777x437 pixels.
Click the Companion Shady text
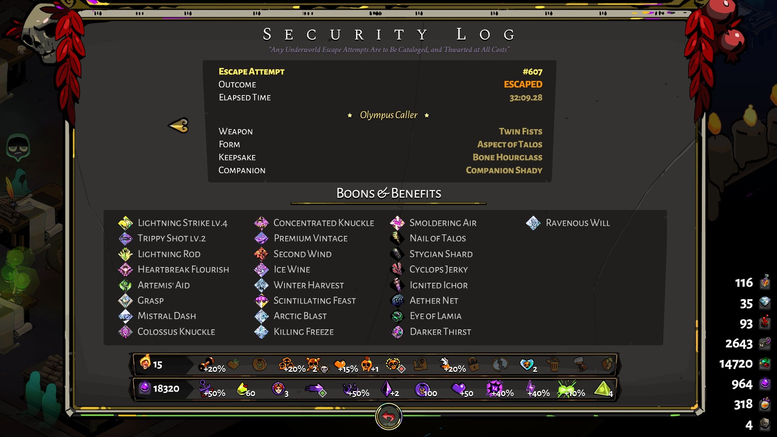coord(504,170)
